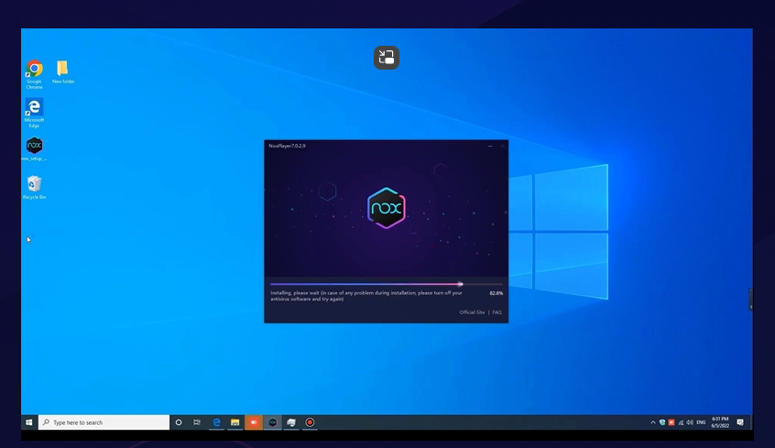This screenshot has height=448, width=775.
Task: Click the red square tray icon
Action: point(671,422)
